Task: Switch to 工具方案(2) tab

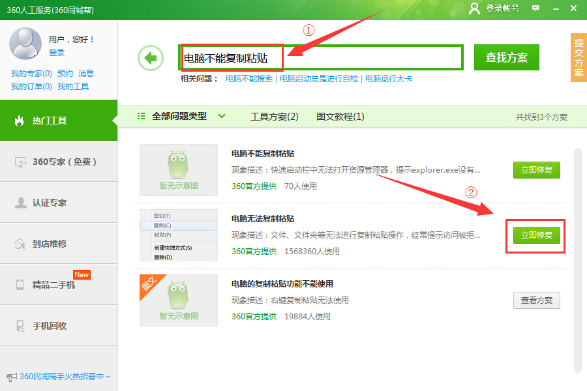Action: click(274, 117)
